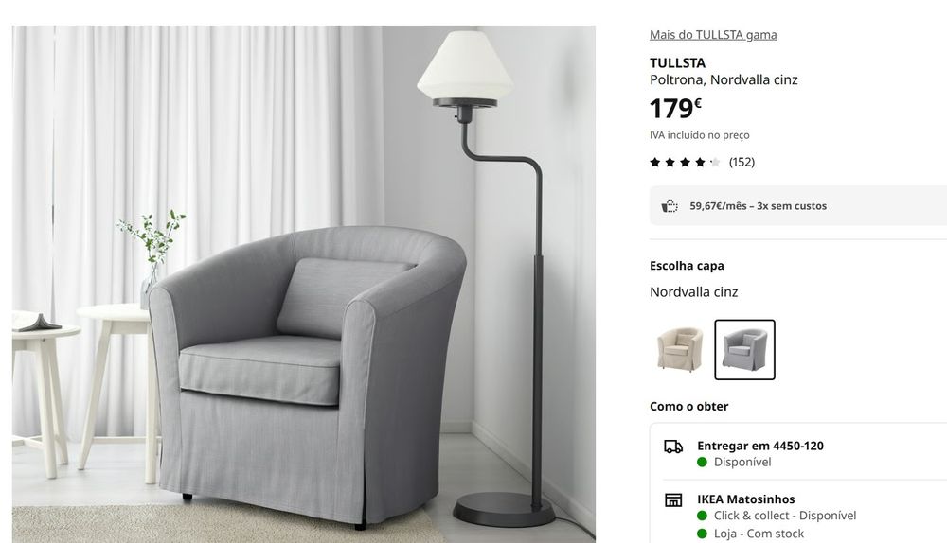The image size is (947, 543).
Task: Click the IKEA store building icon
Action: coord(673,499)
